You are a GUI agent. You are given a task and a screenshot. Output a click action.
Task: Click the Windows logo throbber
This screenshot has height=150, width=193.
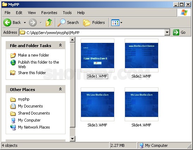[x=184, y=13]
